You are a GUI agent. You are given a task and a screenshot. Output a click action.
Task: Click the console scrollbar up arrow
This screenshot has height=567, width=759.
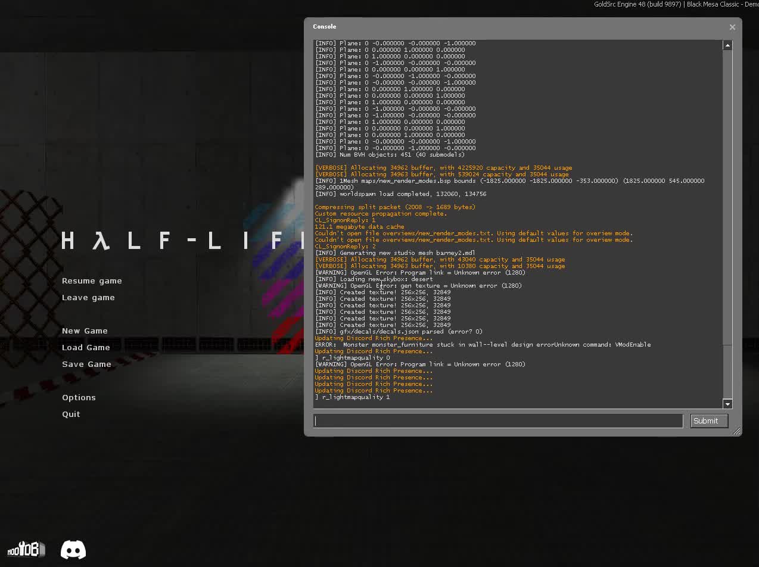pos(727,45)
